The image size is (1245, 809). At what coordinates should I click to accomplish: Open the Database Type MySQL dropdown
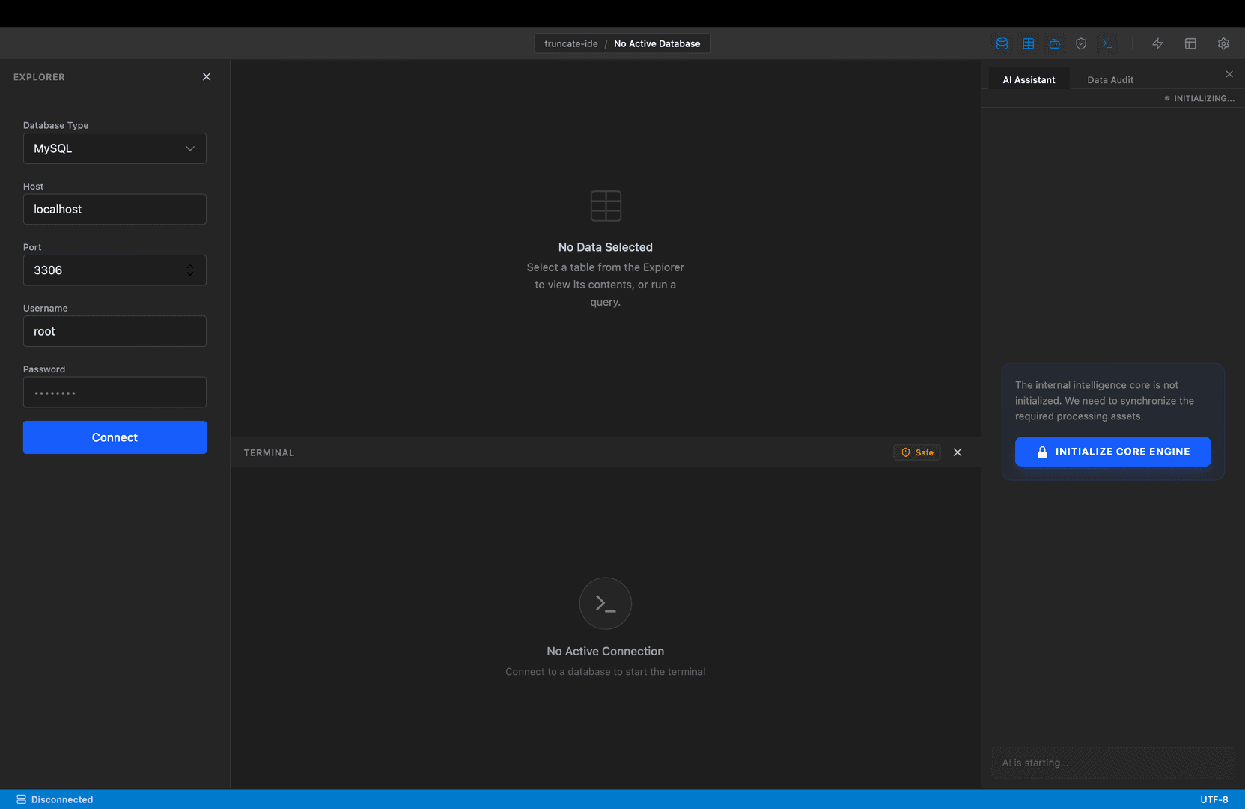(x=115, y=148)
